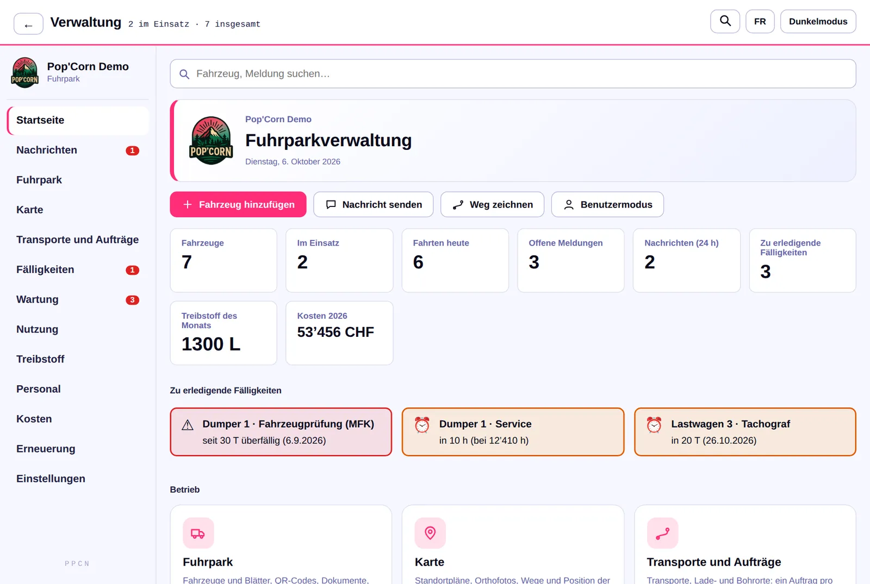Viewport: 870px width, 584px height.
Task: Go to Fuhrpark in the sidebar
Action: tap(78, 180)
